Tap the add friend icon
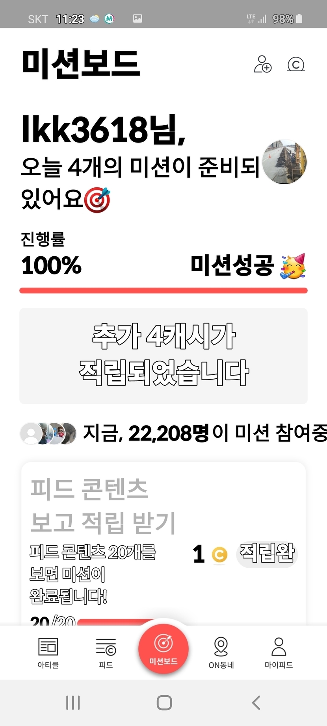327x726 pixels. pyautogui.click(x=263, y=64)
